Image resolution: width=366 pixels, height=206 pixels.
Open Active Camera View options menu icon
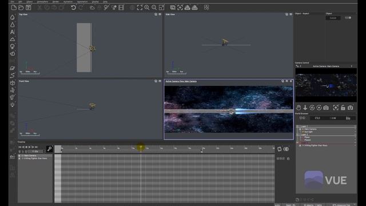[287, 81]
